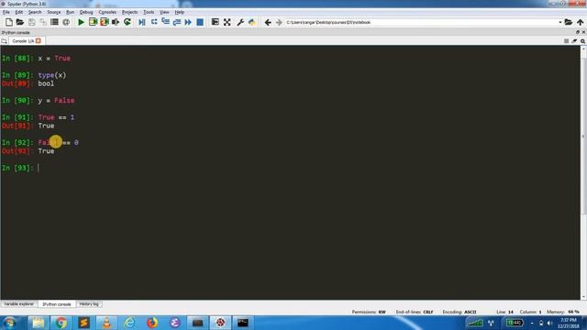Launch Google Chrome from the taskbar
587x330 pixels.
[x=61, y=323]
